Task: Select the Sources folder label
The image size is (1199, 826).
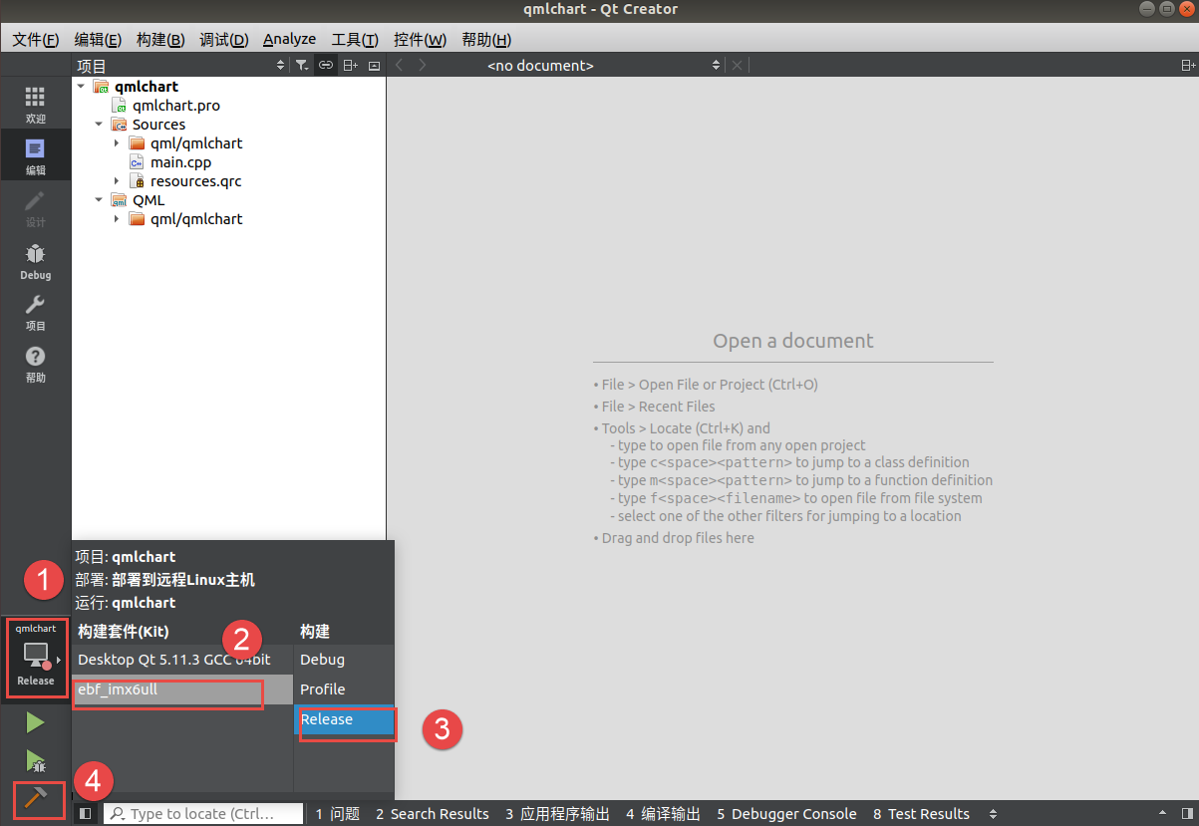Action: pos(158,125)
